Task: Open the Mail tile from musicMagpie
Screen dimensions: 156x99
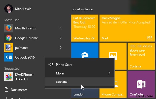Action: pos(127,28)
